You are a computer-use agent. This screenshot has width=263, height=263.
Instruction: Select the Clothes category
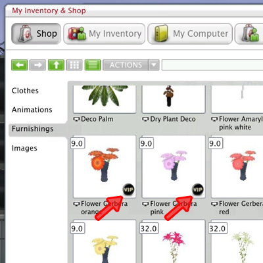[x=25, y=91]
